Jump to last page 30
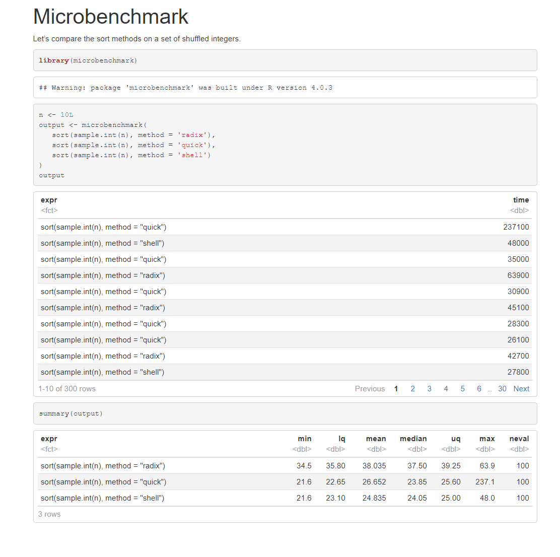This screenshot has height=557, width=560. click(x=502, y=389)
